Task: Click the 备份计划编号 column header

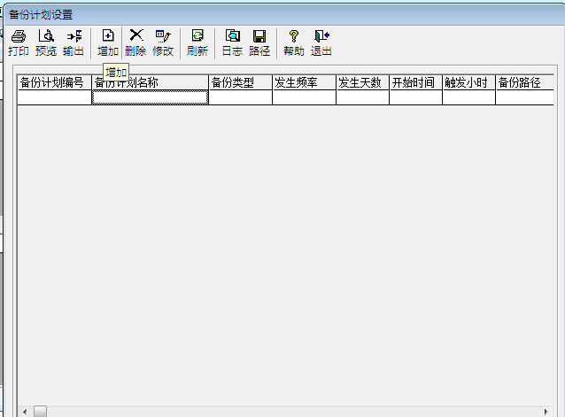Action: [54, 82]
